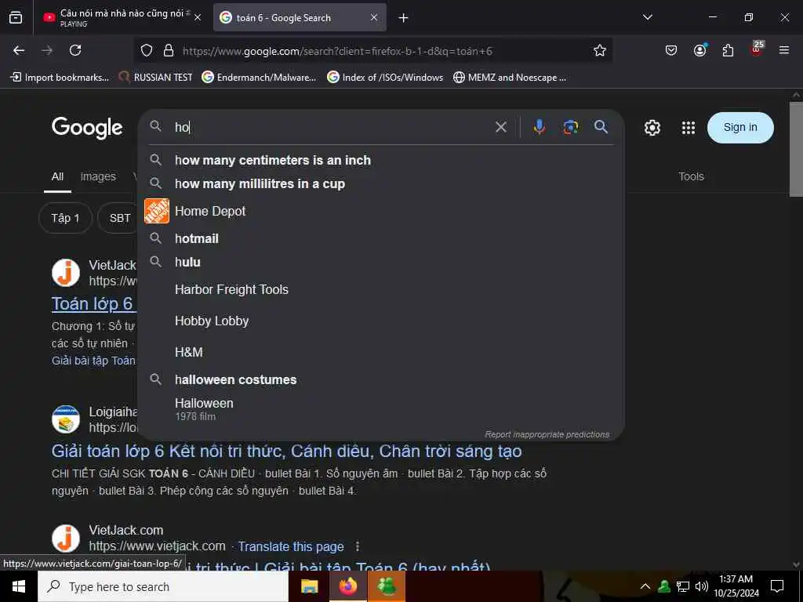Submit search with the blue magnifier icon
The width and height of the screenshot is (803, 602).
click(x=601, y=126)
